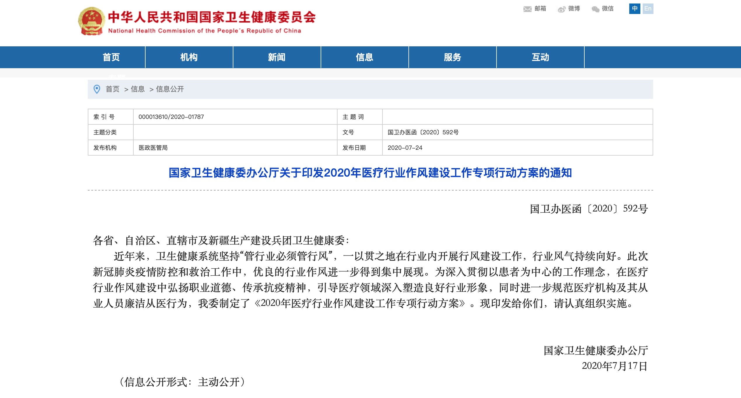The image size is (741, 398).
Task: Click the date 2020-07-24
Action: 405,148
